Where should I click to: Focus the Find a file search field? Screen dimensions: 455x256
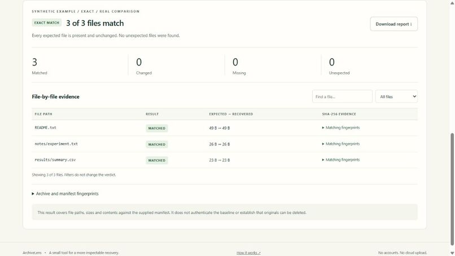pyautogui.click(x=342, y=96)
